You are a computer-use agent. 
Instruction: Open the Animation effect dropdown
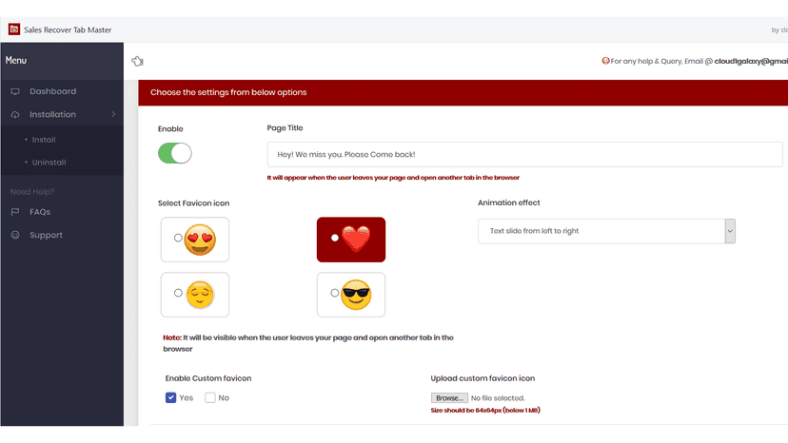606,231
